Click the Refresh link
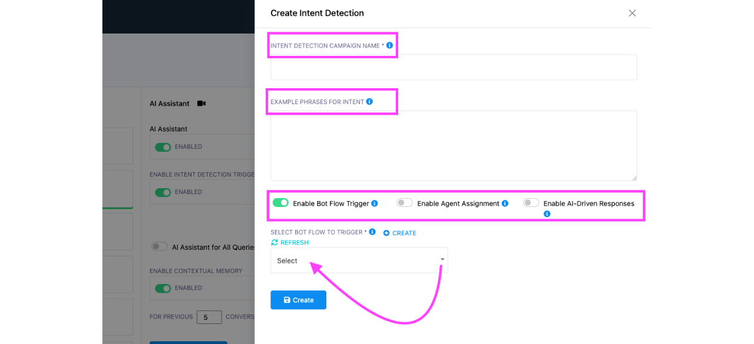The width and height of the screenshot is (754, 344). [x=290, y=242]
